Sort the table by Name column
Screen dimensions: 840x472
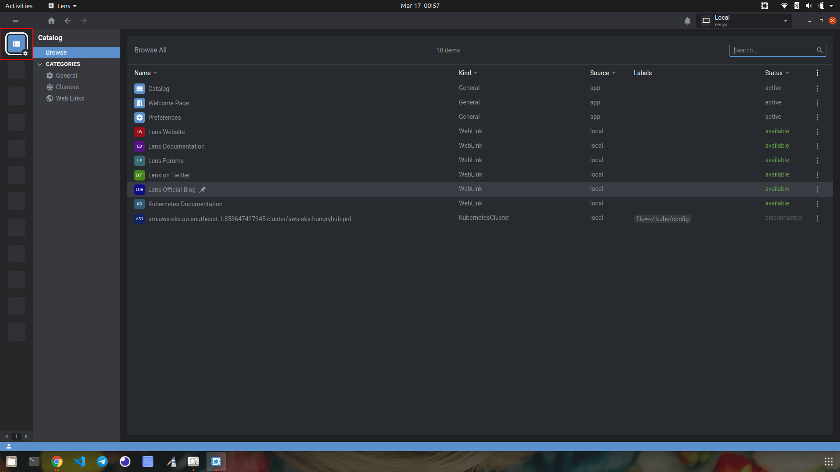tap(143, 73)
